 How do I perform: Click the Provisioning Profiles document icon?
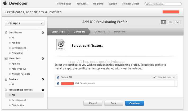[x=6, y=90]
